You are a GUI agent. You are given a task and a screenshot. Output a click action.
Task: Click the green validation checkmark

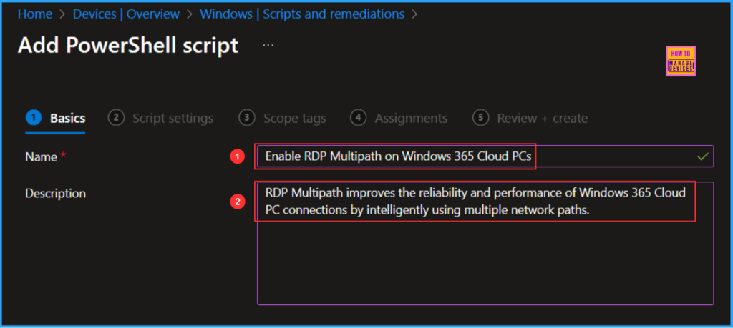pyautogui.click(x=702, y=156)
